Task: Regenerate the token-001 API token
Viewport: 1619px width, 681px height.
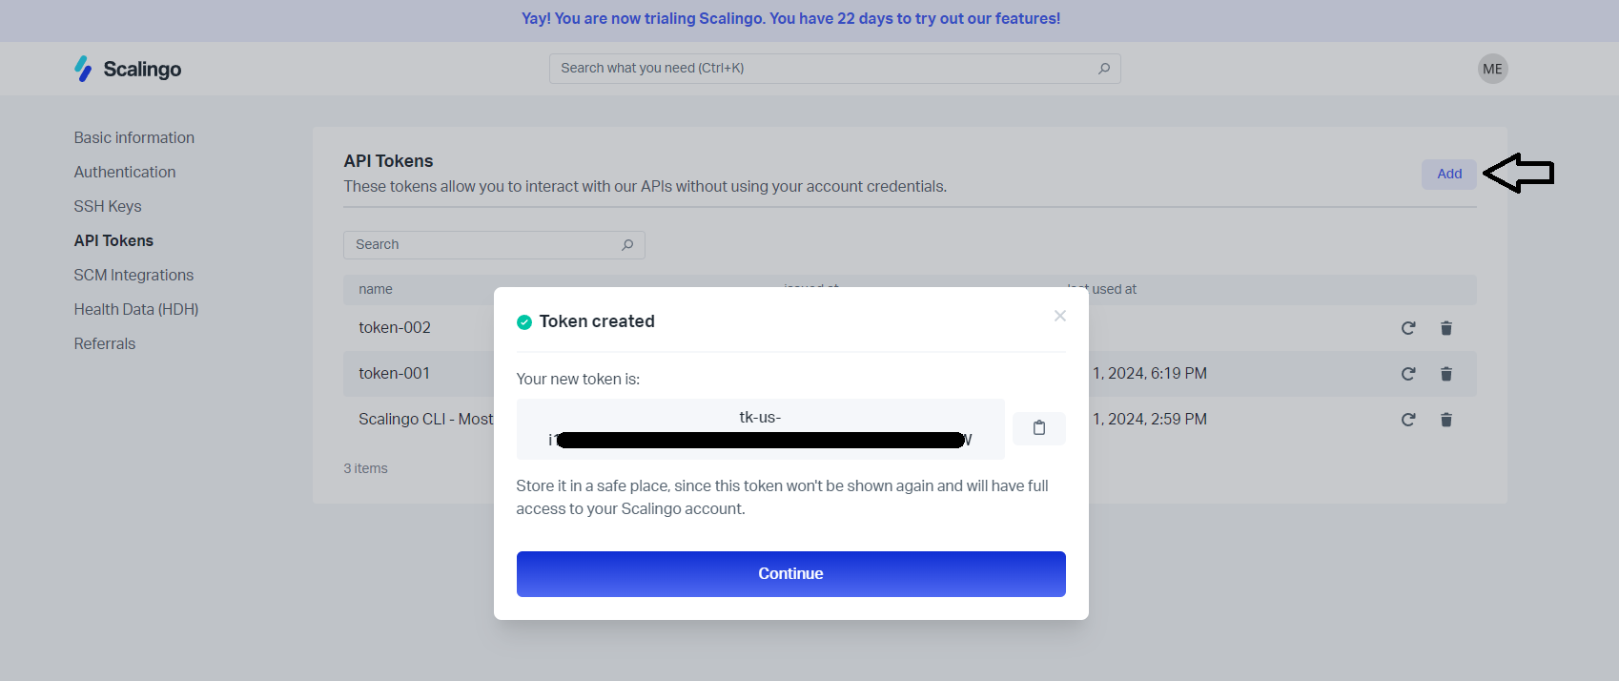Action: [1408, 373]
